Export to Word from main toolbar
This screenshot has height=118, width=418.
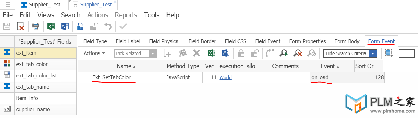65,26
